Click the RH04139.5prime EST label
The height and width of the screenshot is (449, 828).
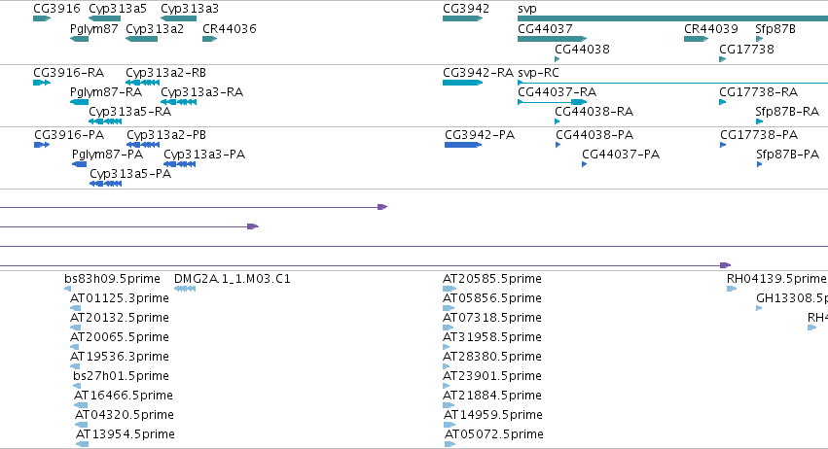tap(776, 279)
